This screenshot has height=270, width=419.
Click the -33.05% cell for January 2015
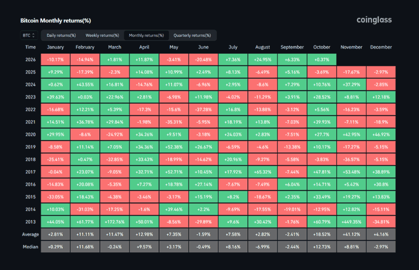[55, 197]
